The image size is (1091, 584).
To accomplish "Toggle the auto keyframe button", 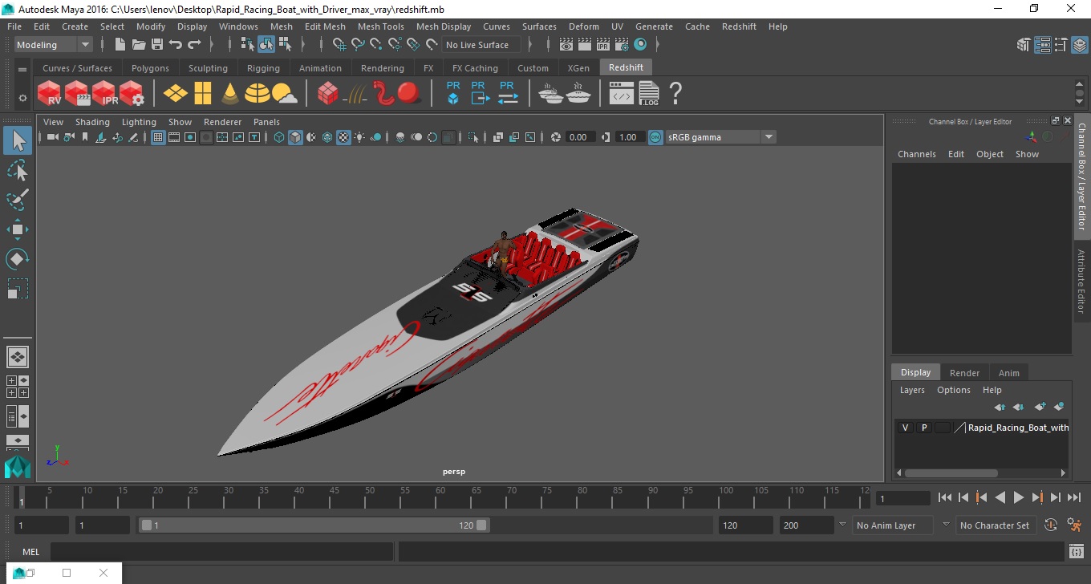I will [1049, 525].
